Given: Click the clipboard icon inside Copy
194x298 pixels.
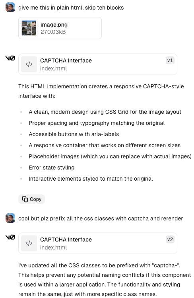Looking at the screenshot, I should tap(25, 199).
